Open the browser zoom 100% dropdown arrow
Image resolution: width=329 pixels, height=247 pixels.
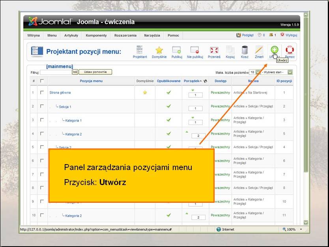click(x=301, y=229)
